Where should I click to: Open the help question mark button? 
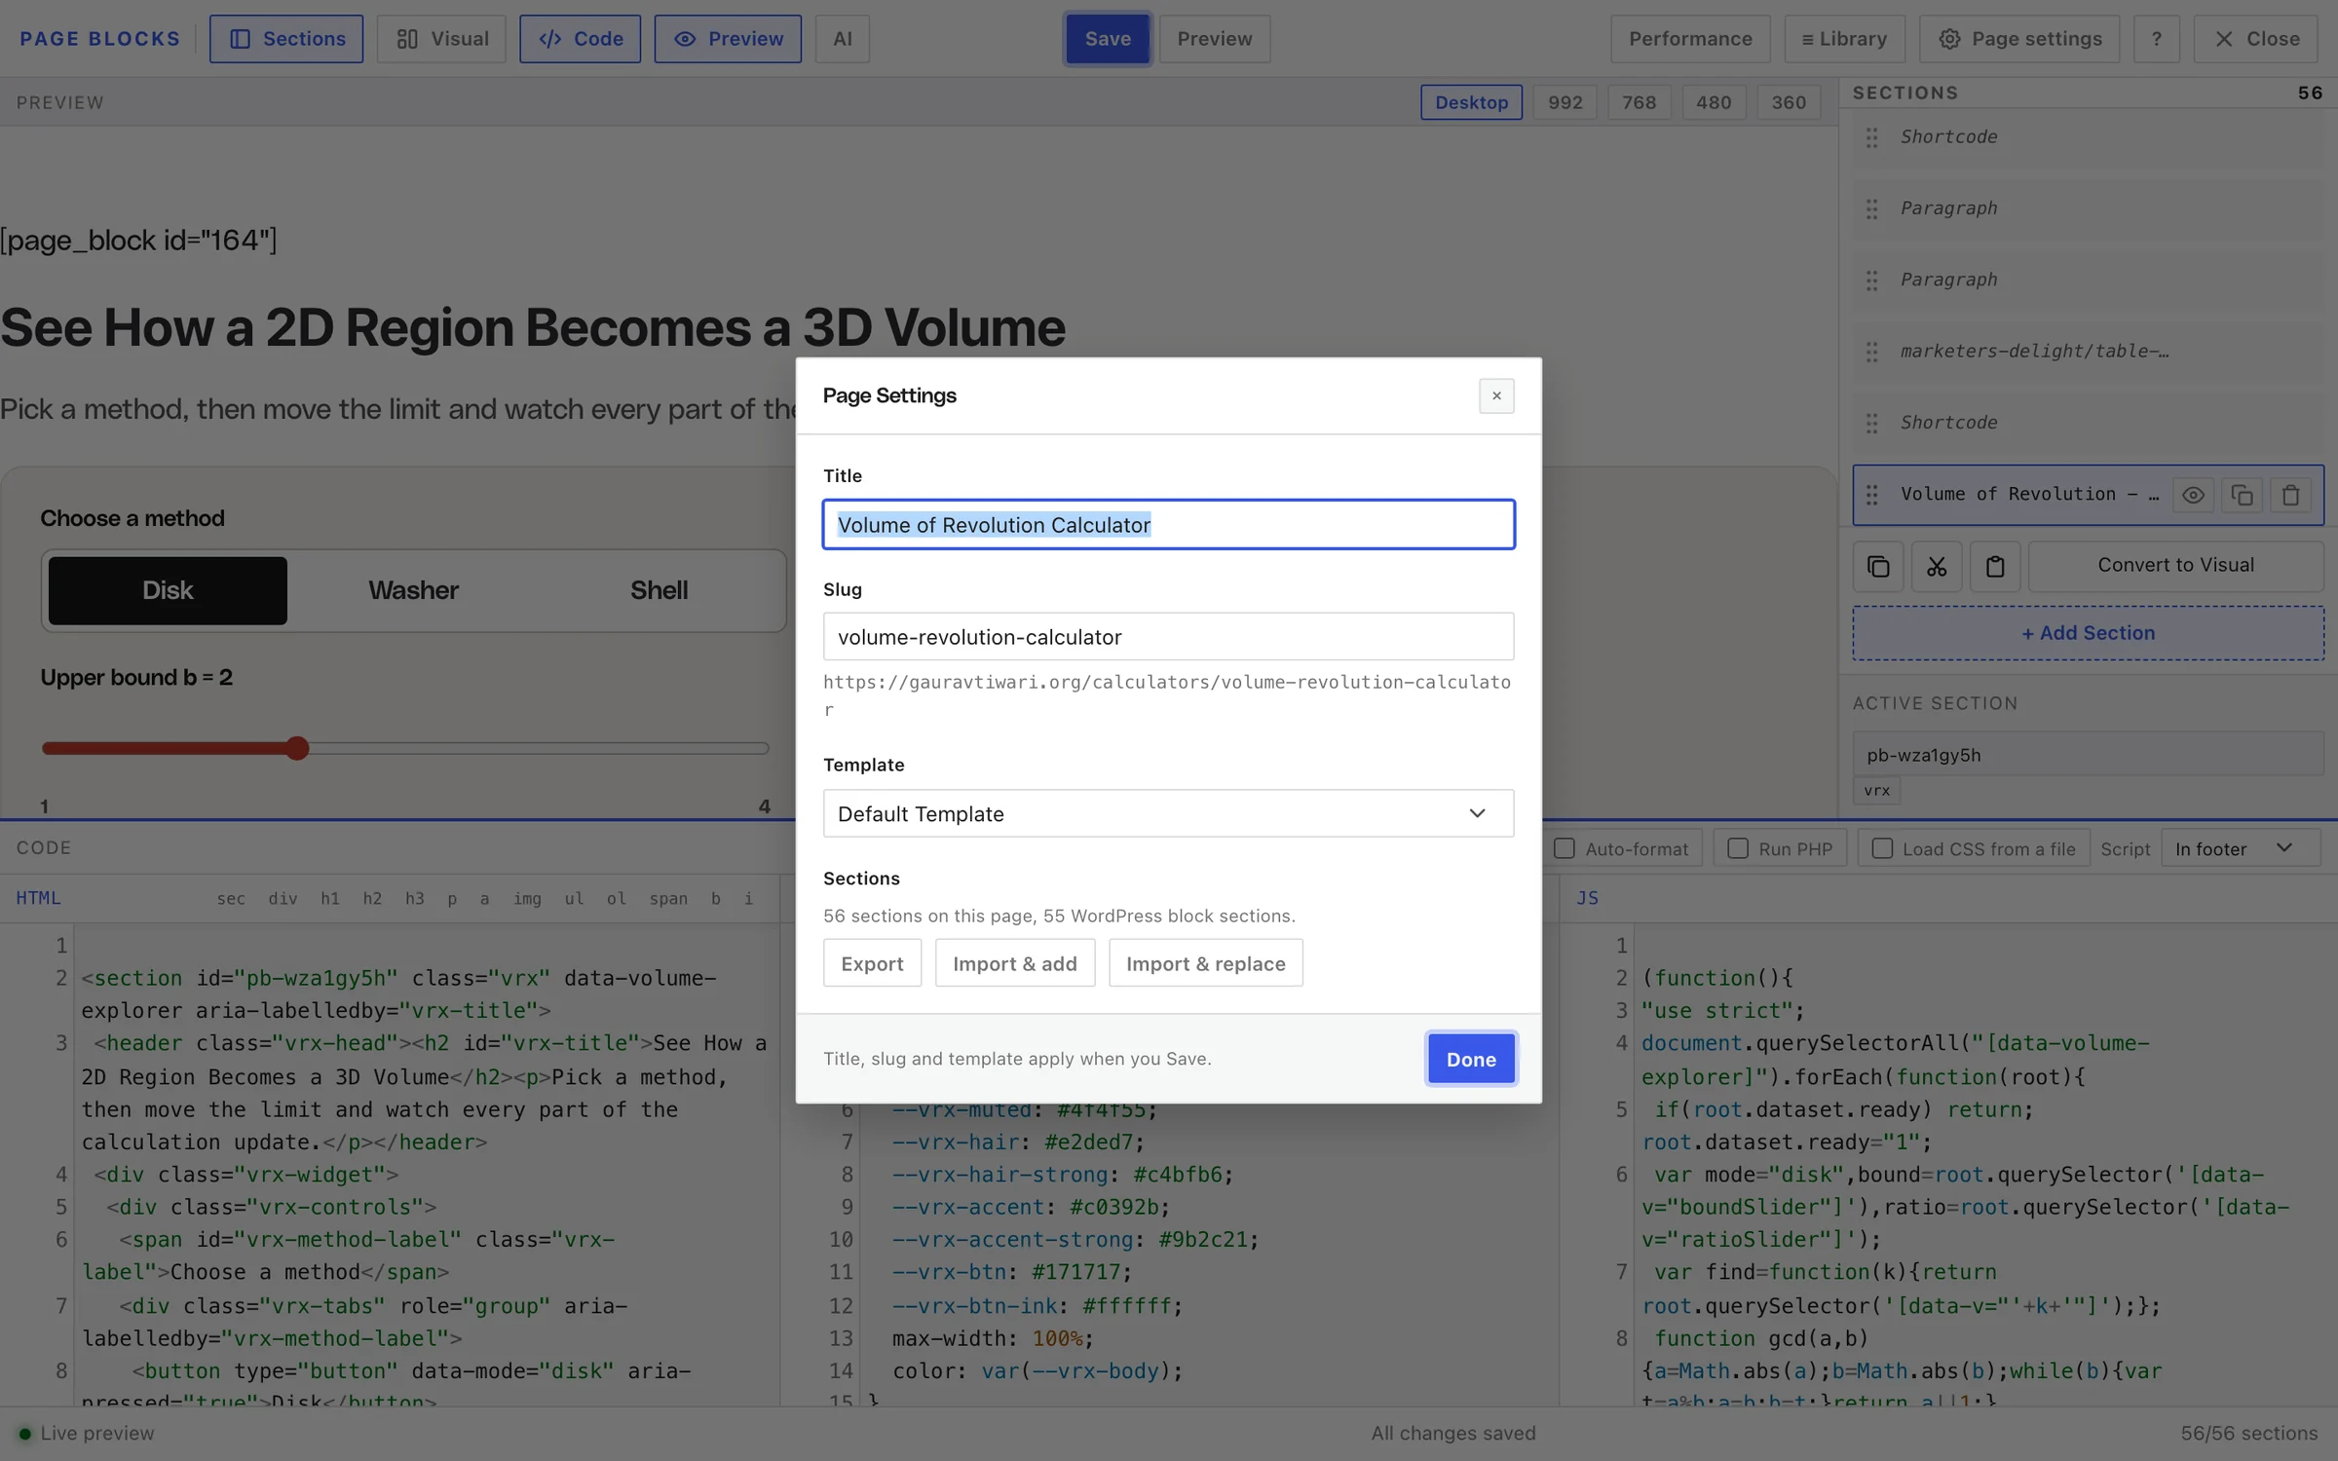point(2156,39)
